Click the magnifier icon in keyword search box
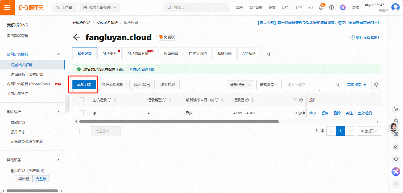 (x=338, y=85)
